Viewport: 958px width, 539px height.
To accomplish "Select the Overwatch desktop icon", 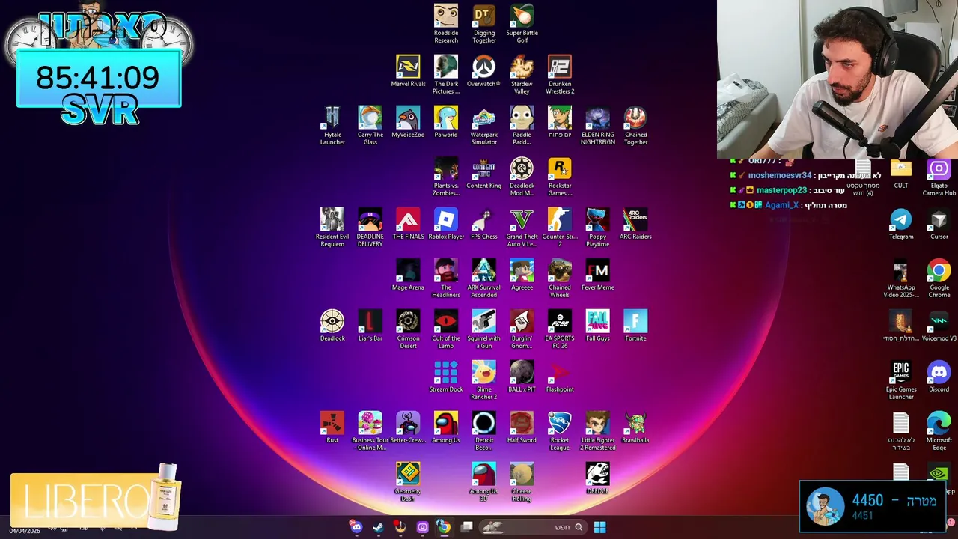I will coord(484,71).
